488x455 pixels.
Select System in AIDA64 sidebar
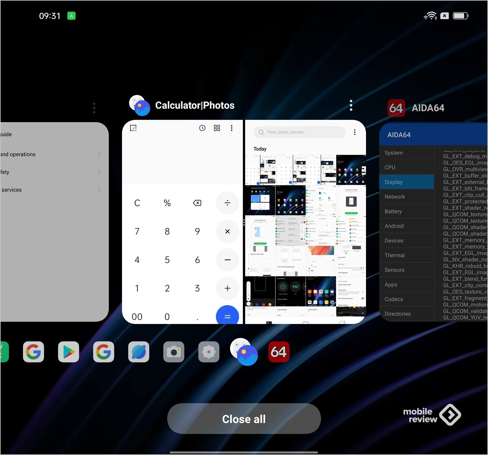pyautogui.click(x=407, y=153)
